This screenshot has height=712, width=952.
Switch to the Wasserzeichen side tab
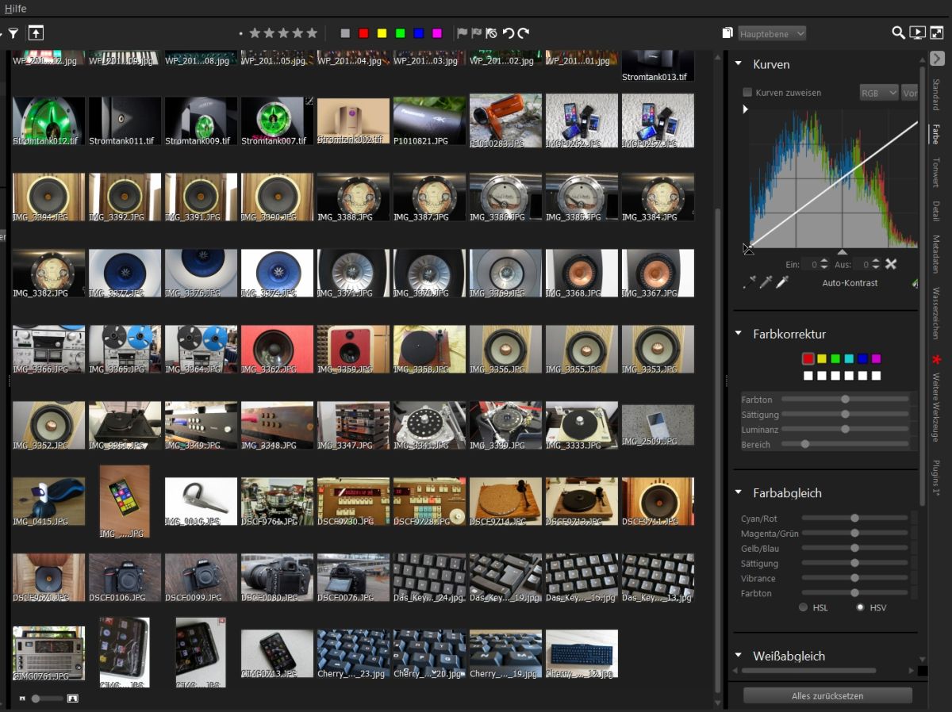point(936,314)
